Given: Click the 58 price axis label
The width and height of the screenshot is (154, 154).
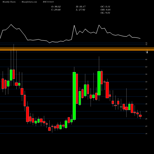Looking at the screenshot, I should 146,74.
